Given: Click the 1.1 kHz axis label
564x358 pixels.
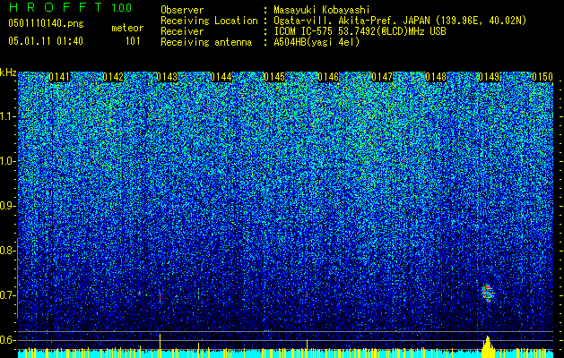Looking at the screenshot, I should [8, 116].
